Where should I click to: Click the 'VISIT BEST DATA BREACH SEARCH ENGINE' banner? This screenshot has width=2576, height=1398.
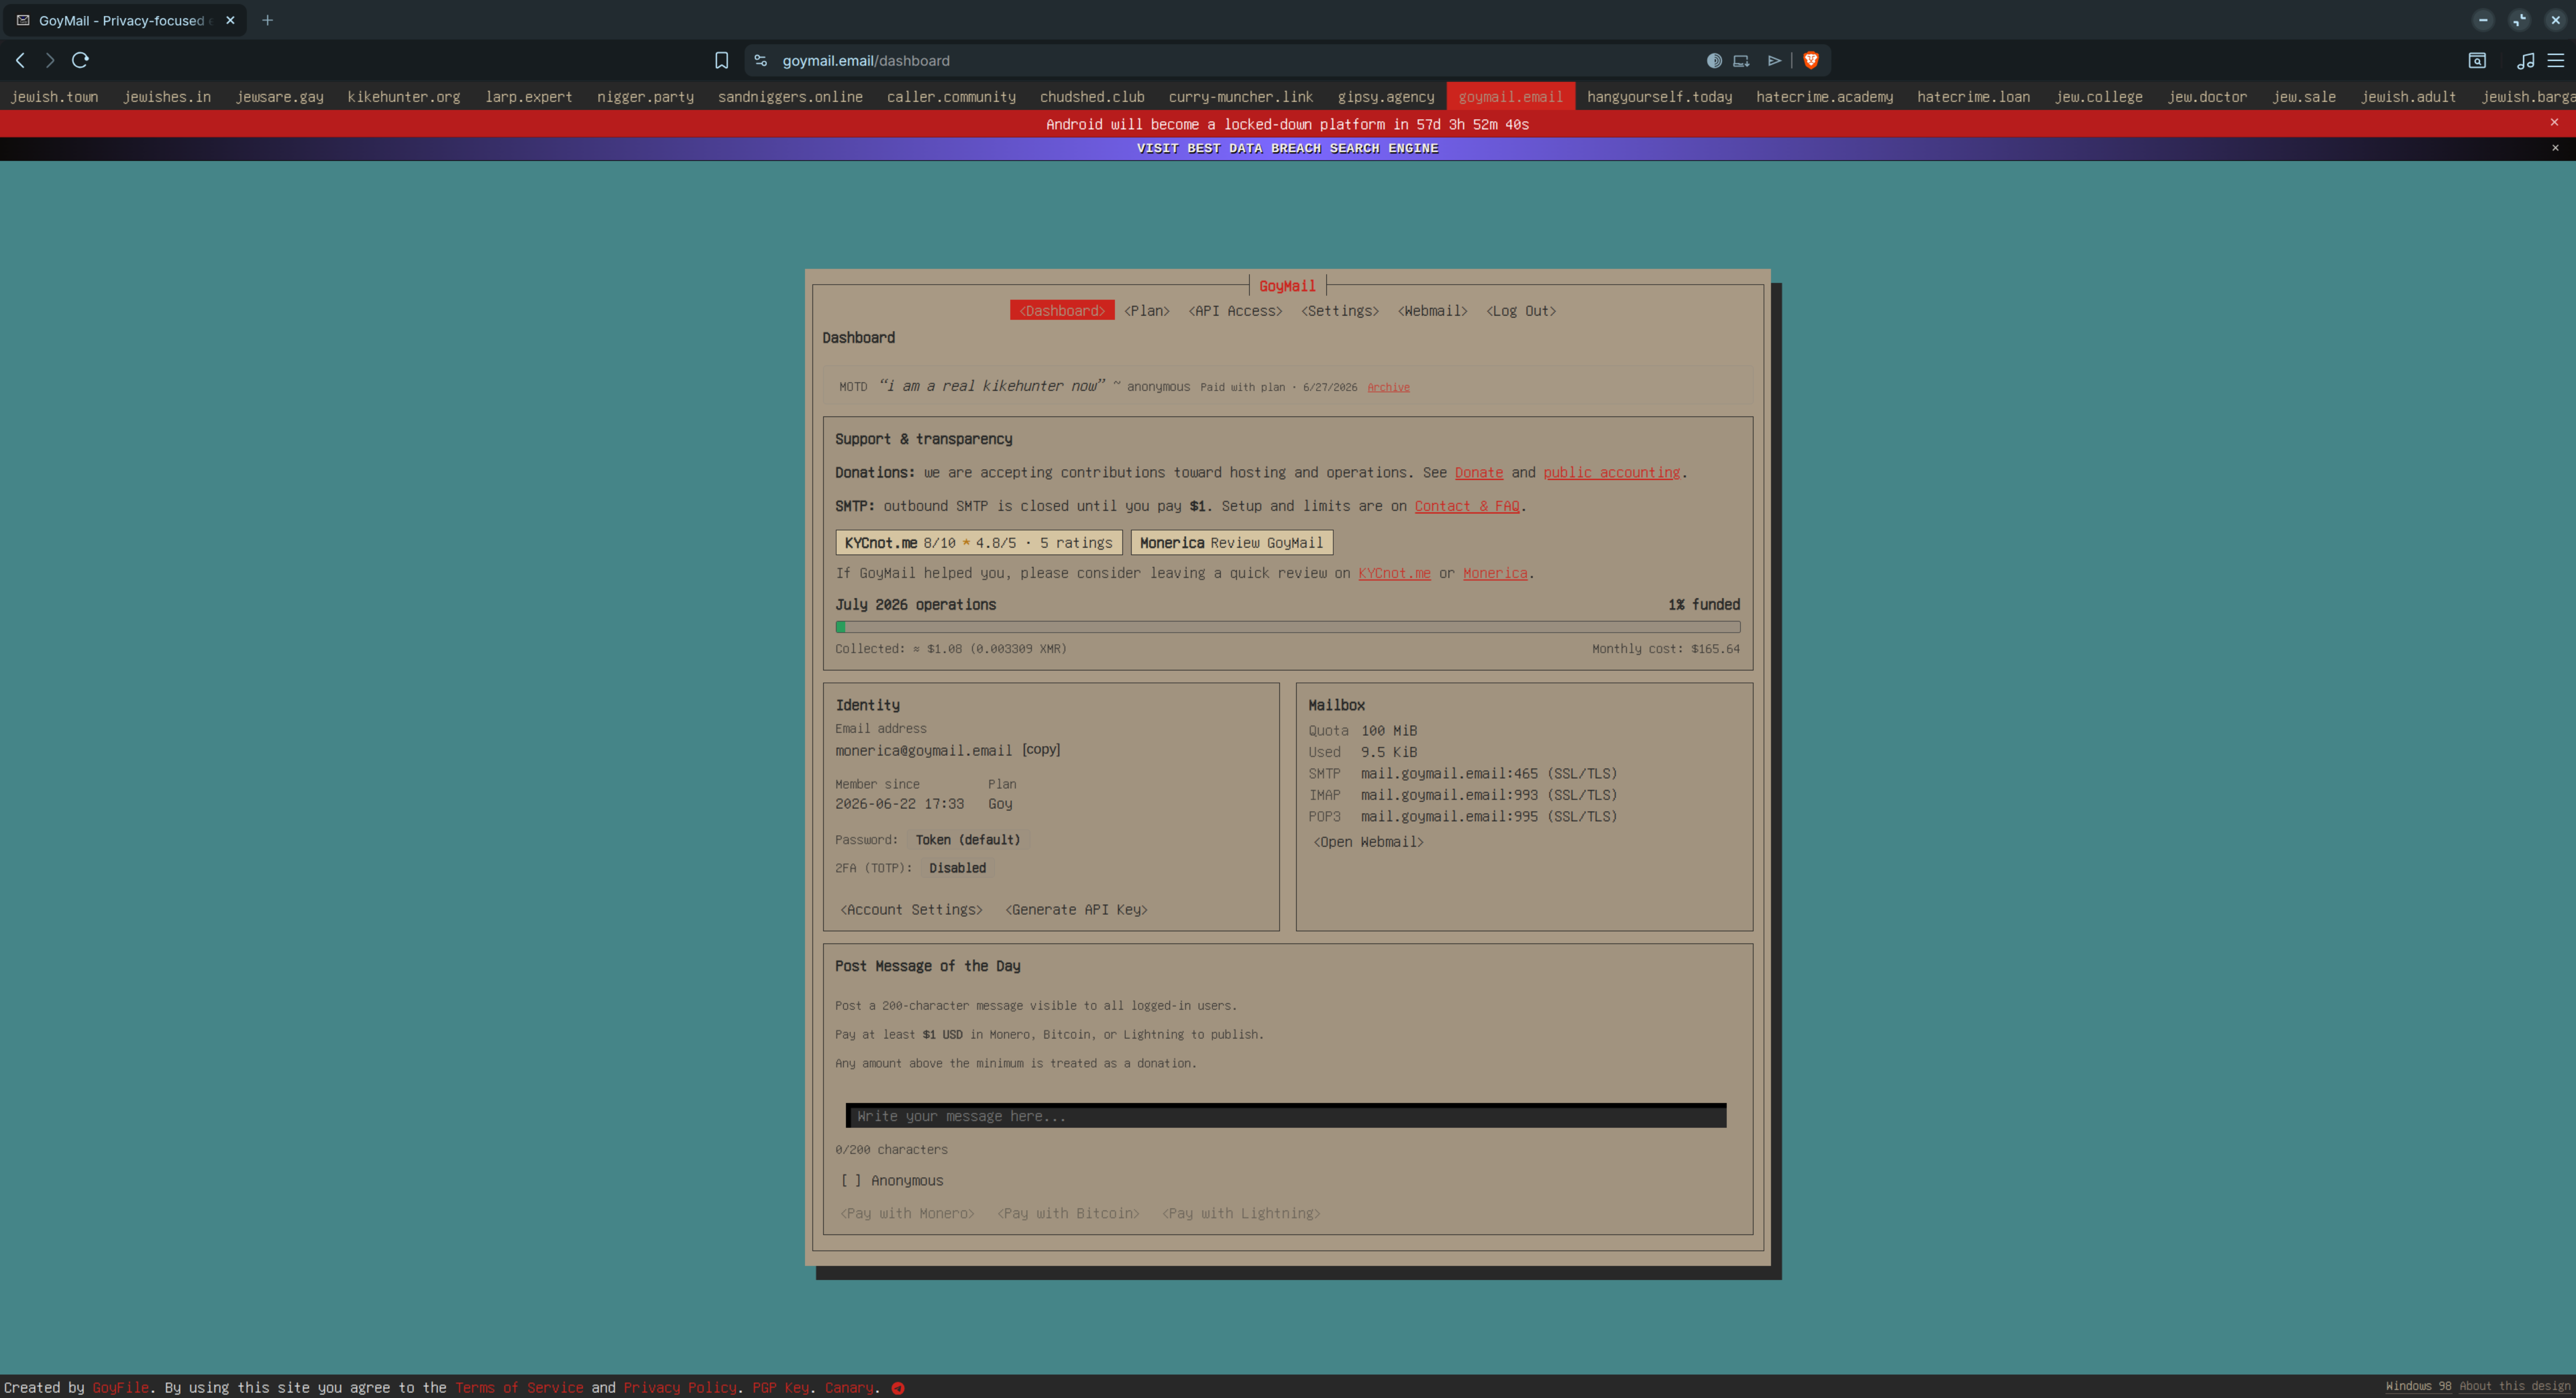(1287, 148)
